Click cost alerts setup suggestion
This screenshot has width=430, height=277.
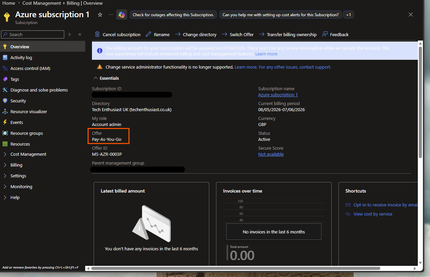(x=281, y=15)
